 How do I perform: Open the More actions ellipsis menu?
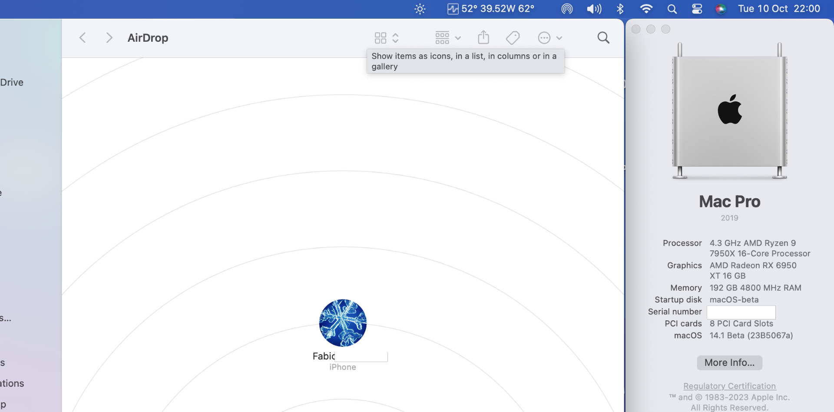tap(550, 38)
